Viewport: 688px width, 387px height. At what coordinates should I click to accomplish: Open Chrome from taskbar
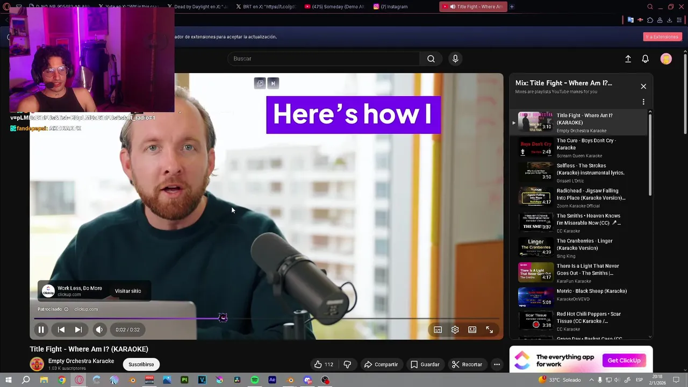tap(62, 380)
